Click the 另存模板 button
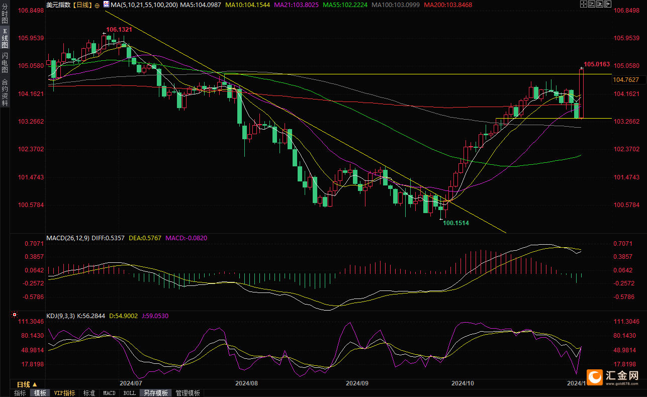Viewport: 647px width, 397px height. [155, 393]
